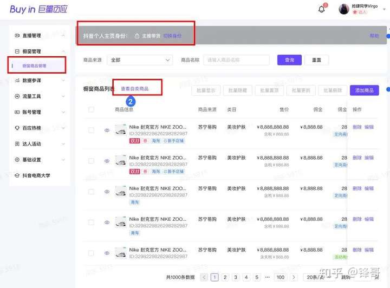This screenshot has width=390, height=288.
Task: Go to page 5 in pagination
Action: click(257, 277)
